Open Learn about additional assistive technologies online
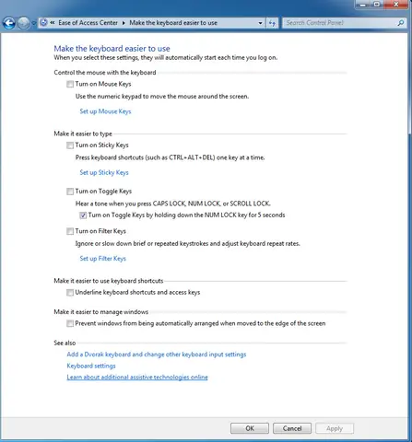This screenshot has width=412, height=442. pos(137,378)
